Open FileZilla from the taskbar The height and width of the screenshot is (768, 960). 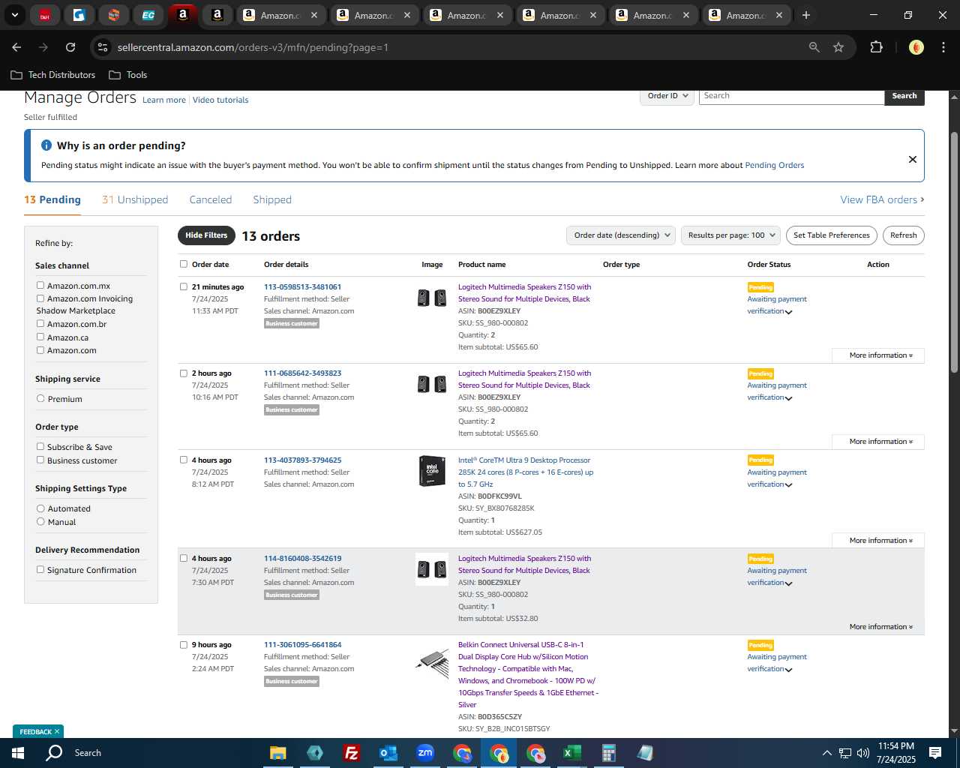coord(351,753)
